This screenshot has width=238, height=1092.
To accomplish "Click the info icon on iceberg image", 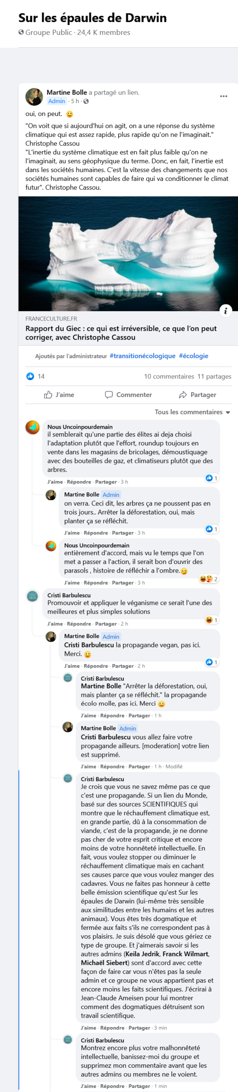I will coord(226,311).
